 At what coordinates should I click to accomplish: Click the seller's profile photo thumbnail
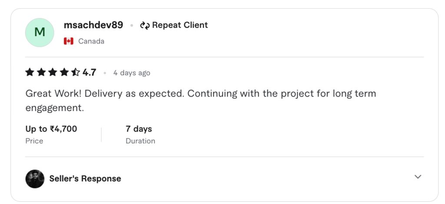point(35,179)
